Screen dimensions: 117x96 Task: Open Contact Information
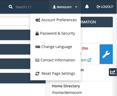(55, 60)
